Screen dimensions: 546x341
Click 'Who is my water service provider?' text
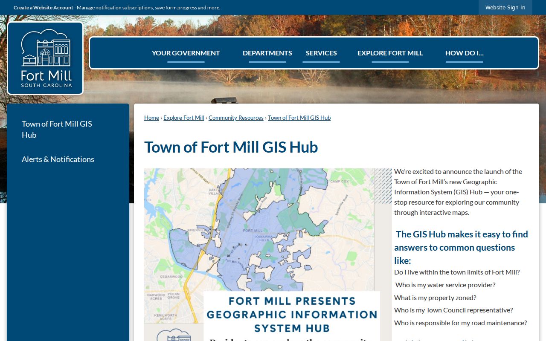click(x=445, y=285)
